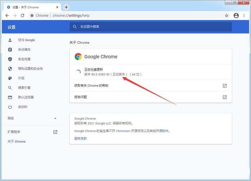Screen dimensions: 251x181
Task: Open a new tab with plus button
Action: [x=66, y=7]
